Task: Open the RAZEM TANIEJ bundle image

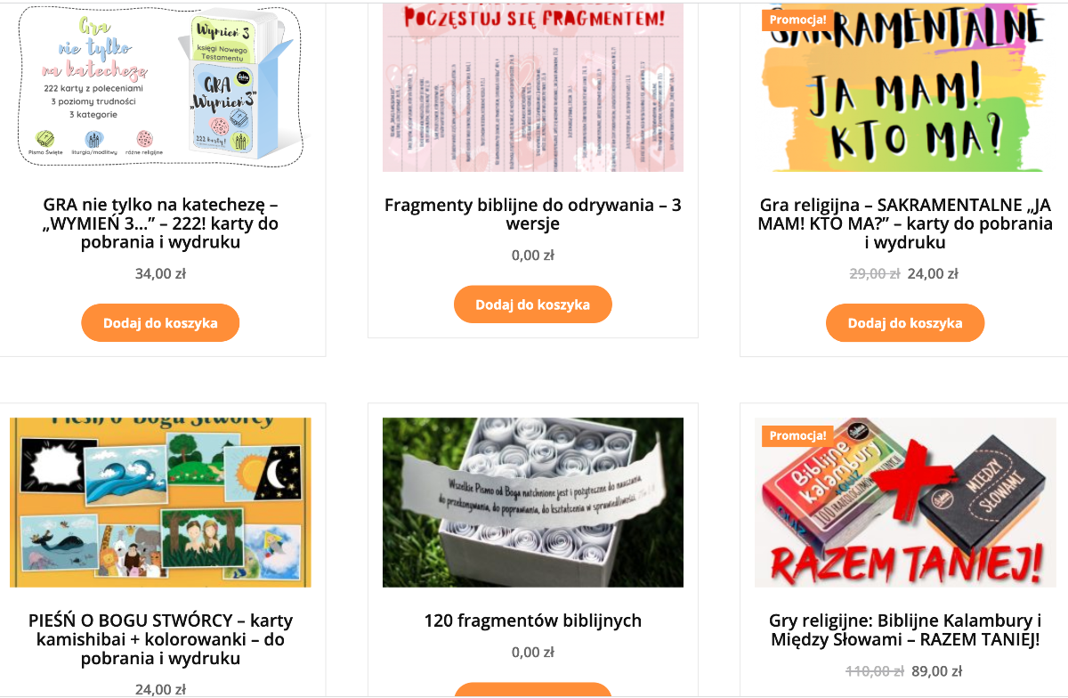Action: tap(905, 502)
